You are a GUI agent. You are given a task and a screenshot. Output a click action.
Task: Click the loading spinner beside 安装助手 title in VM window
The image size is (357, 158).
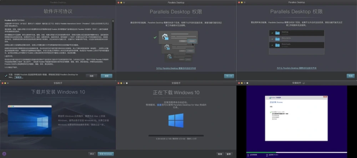click(303, 83)
